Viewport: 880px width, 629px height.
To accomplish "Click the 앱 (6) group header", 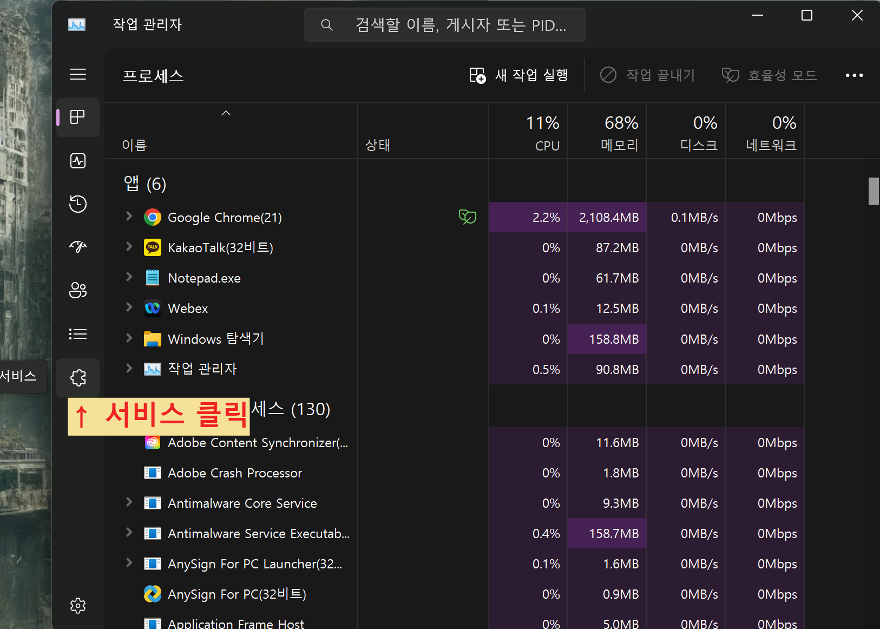I will (x=145, y=184).
